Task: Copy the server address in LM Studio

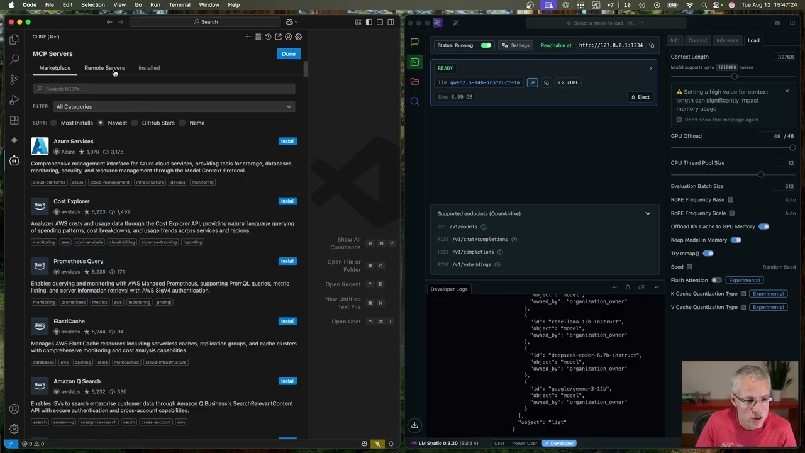Action: [652, 45]
